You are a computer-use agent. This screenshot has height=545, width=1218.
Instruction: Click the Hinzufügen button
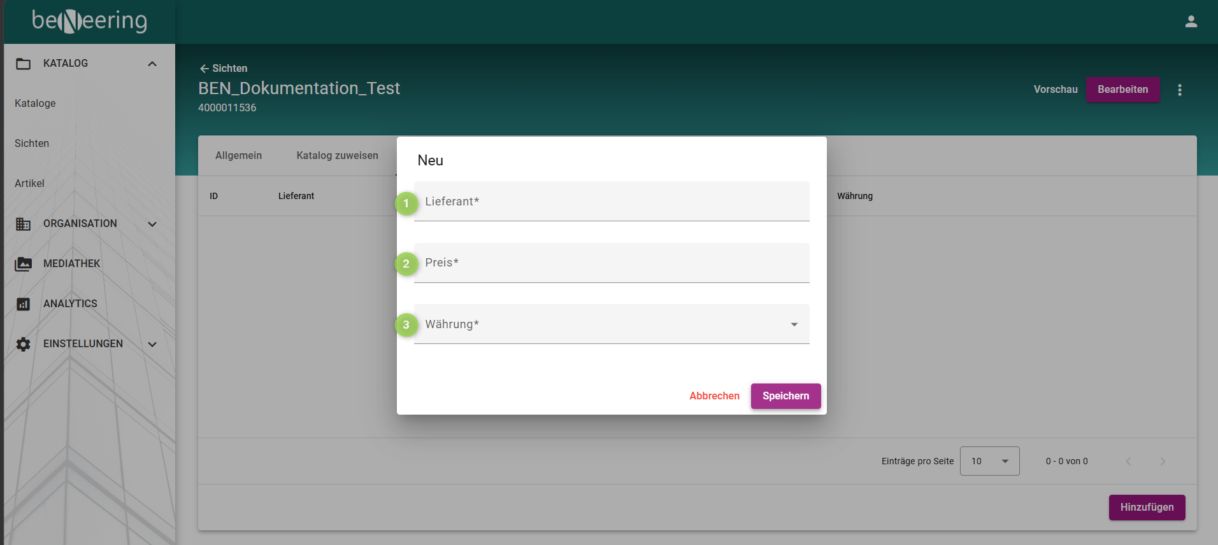(x=1147, y=507)
